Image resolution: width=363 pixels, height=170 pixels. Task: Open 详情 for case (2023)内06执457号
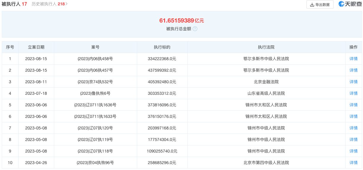tap(353, 70)
